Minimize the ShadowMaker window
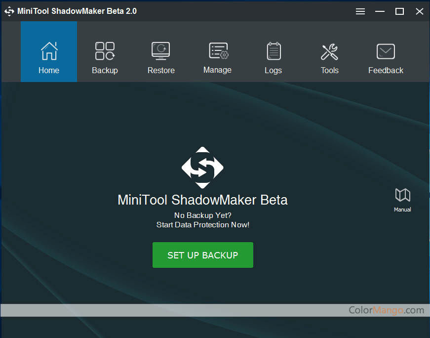This screenshot has height=338, width=430. 380,11
